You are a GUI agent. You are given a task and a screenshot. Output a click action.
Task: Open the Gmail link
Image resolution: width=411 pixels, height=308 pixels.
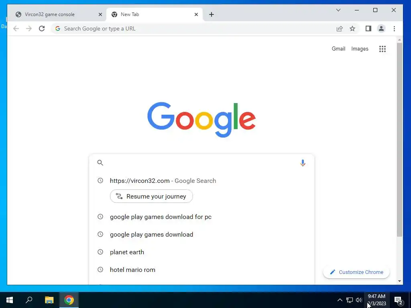(x=338, y=49)
